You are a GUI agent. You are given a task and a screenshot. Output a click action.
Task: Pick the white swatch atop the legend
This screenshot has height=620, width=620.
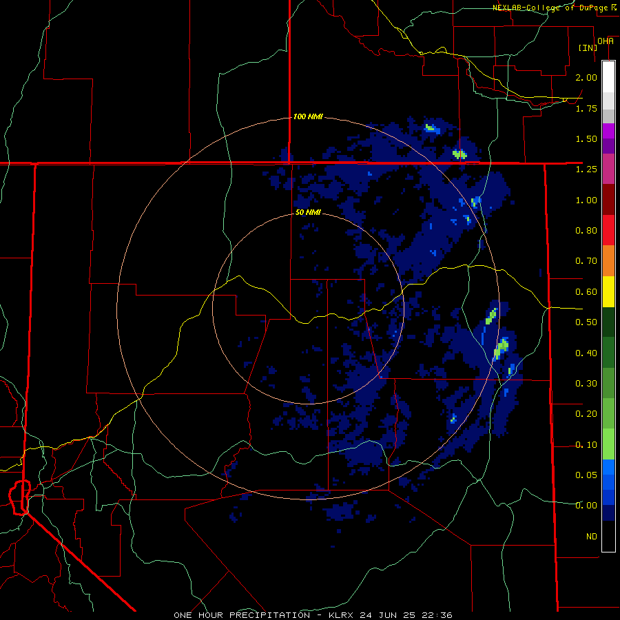point(608,76)
